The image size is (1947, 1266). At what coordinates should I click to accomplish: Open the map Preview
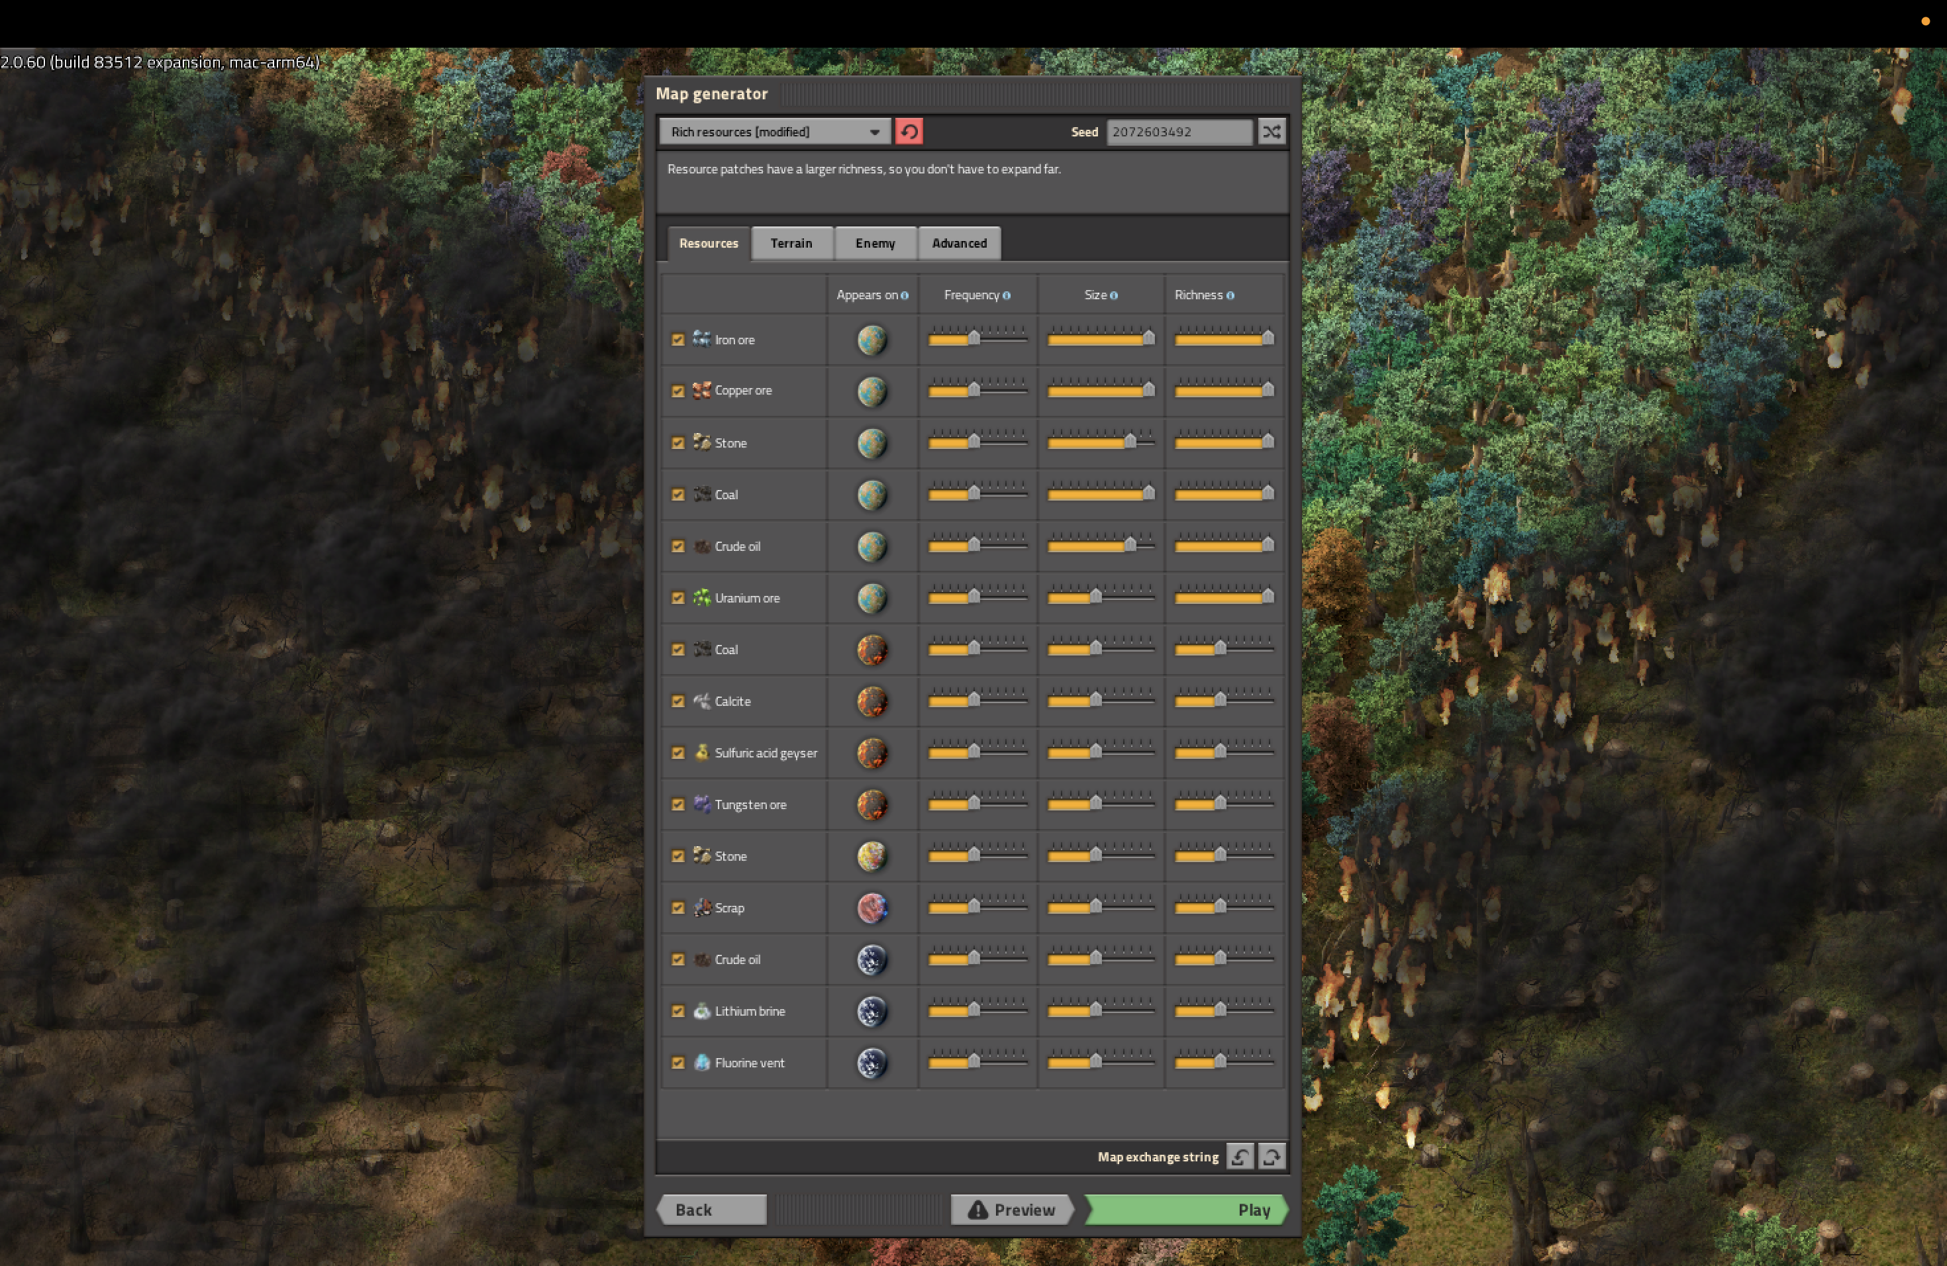pos(1012,1210)
